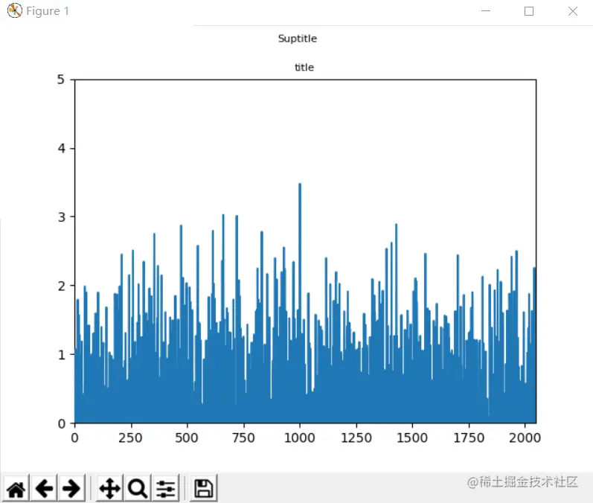Click the y-axis tick label 4
The image size is (593, 503).
click(x=61, y=148)
